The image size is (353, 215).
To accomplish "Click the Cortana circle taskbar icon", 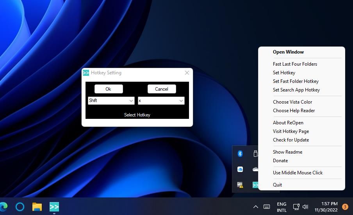I will [20, 206].
